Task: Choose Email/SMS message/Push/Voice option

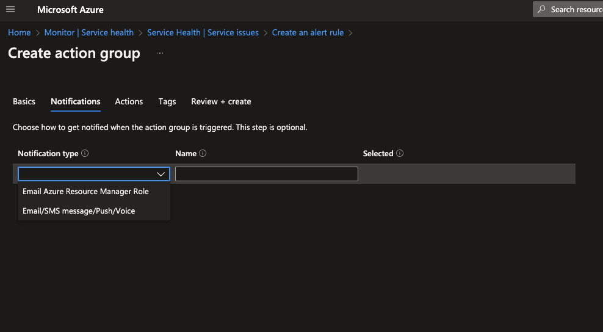Action: point(94,211)
